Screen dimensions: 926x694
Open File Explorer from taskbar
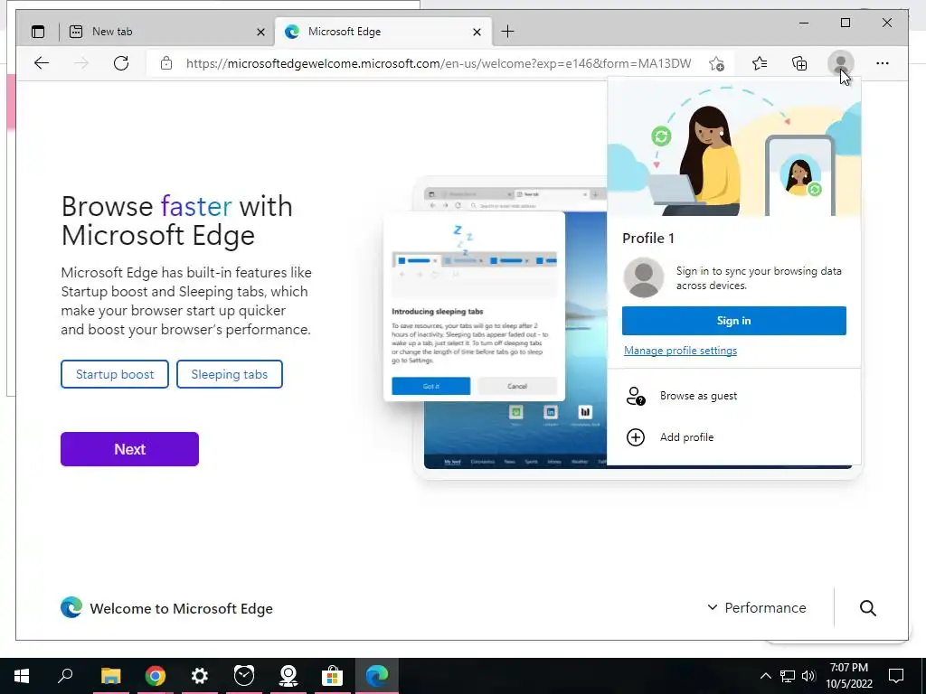110,676
